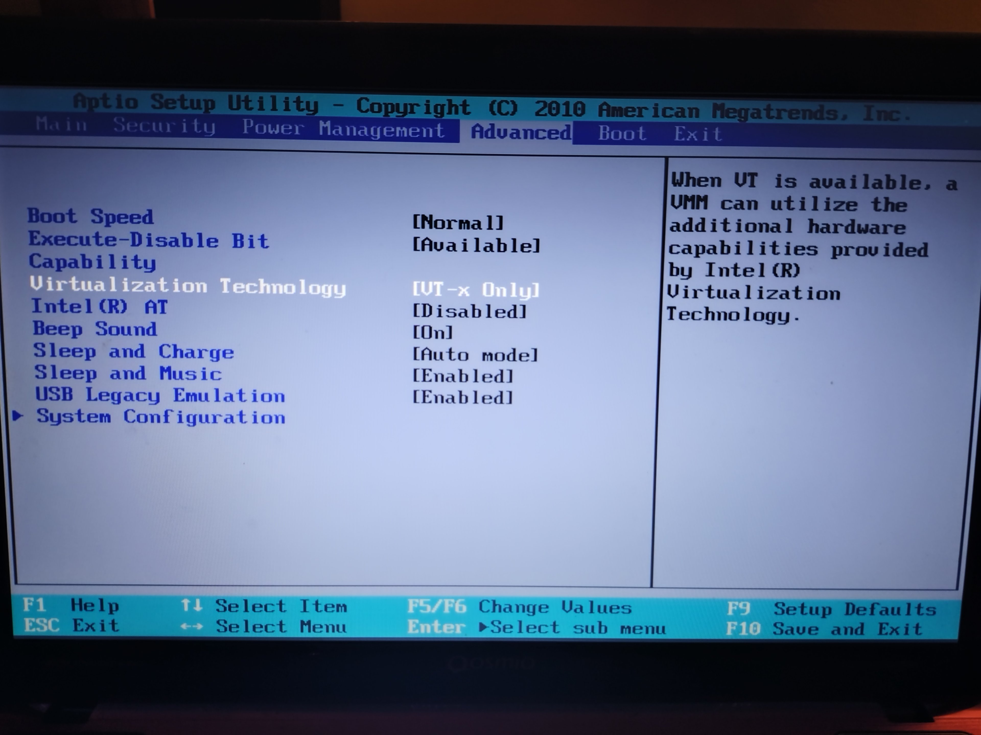Select the Virtualization Technology label
Screen dimensions: 981x735
pyautogui.click(x=188, y=286)
